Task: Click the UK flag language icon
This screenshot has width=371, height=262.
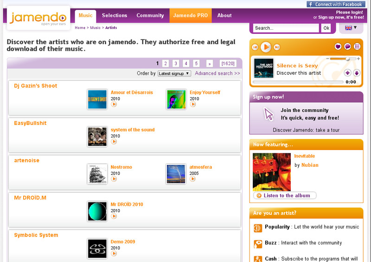Action: 348,28
